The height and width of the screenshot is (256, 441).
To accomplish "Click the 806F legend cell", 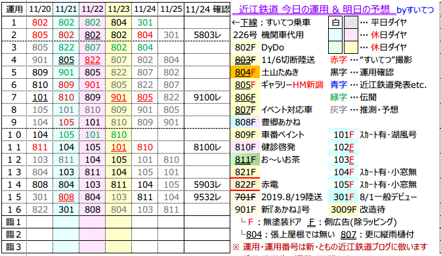I will (245, 97).
